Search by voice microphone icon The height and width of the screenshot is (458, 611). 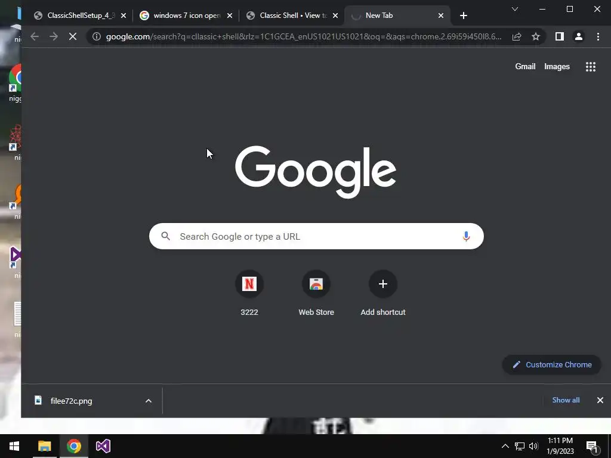pyautogui.click(x=466, y=236)
